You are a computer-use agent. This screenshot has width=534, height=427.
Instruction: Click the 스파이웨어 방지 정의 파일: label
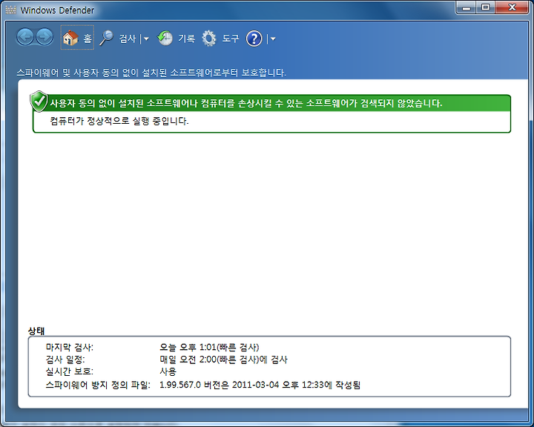[x=98, y=385]
